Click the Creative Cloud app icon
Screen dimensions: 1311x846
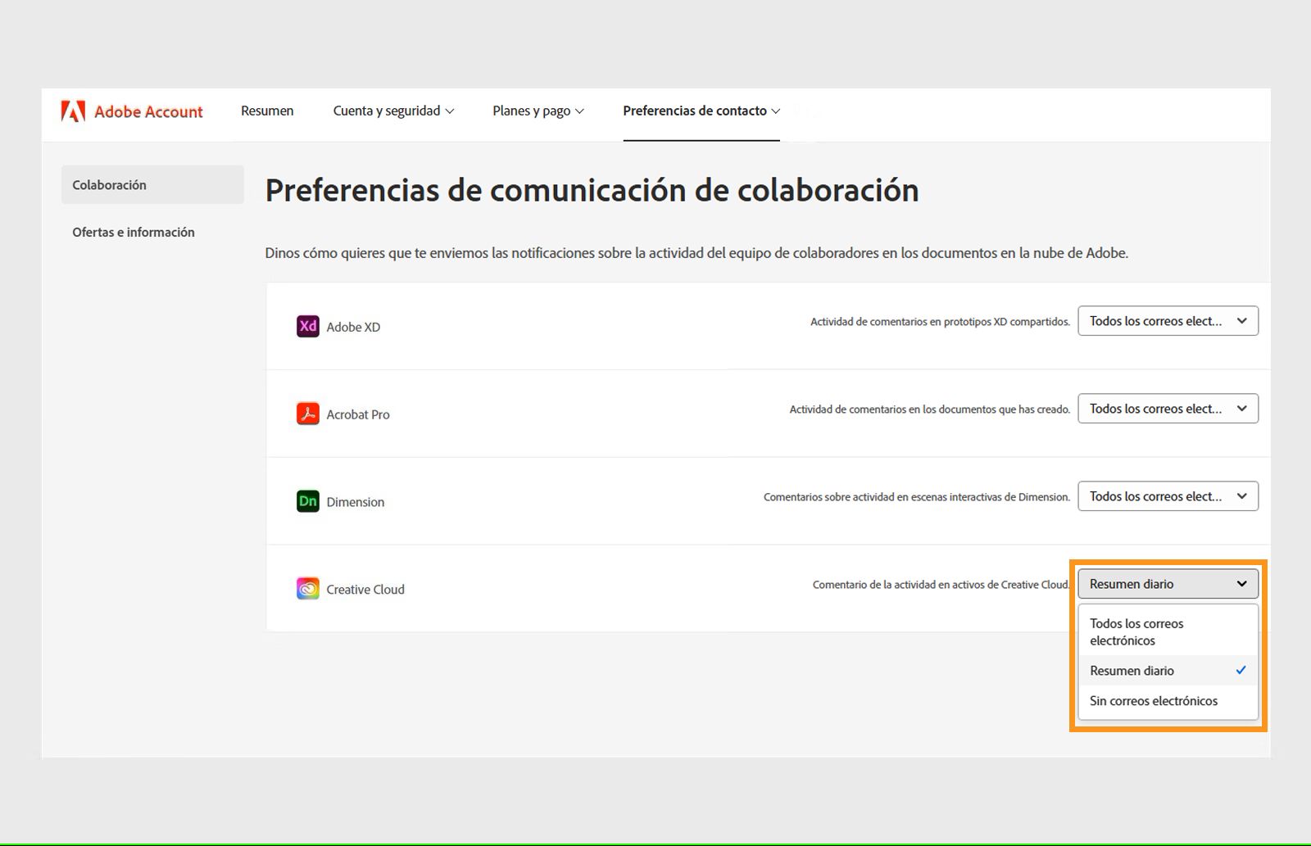click(x=307, y=589)
